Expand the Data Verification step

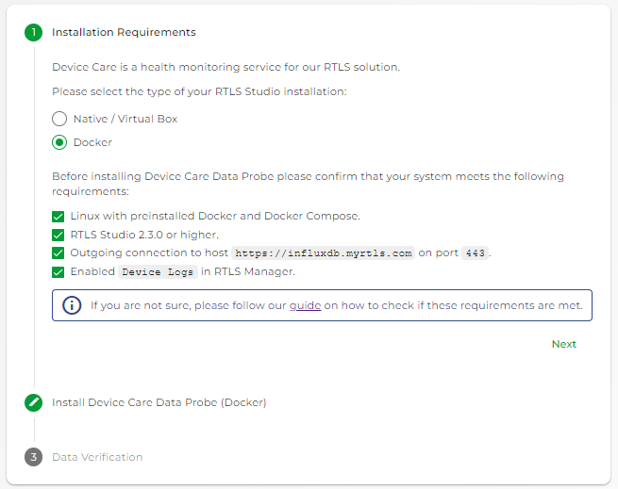(x=97, y=457)
